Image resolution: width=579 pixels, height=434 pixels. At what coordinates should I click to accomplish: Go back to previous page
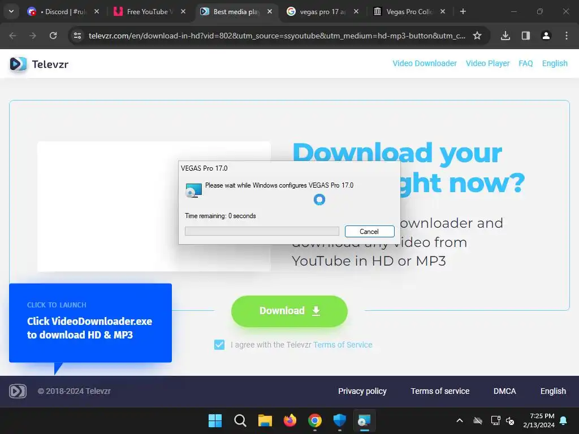[12, 36]
